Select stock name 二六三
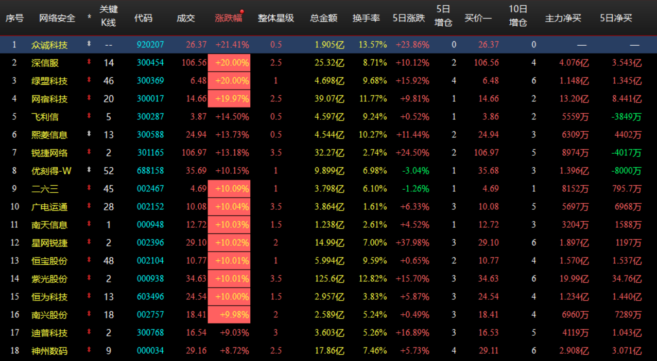This screenshot has height=361, width=657. point(45,189)
